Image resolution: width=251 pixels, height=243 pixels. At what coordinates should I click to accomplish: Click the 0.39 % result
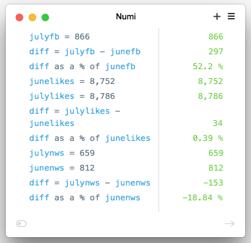coord(208,138)
